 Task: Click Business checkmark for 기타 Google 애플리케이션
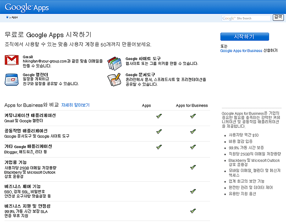click(193, 147)
